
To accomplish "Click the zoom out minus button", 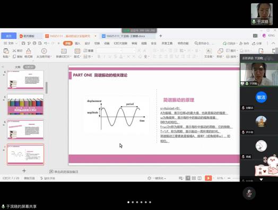I will click(x=229, y=178).
